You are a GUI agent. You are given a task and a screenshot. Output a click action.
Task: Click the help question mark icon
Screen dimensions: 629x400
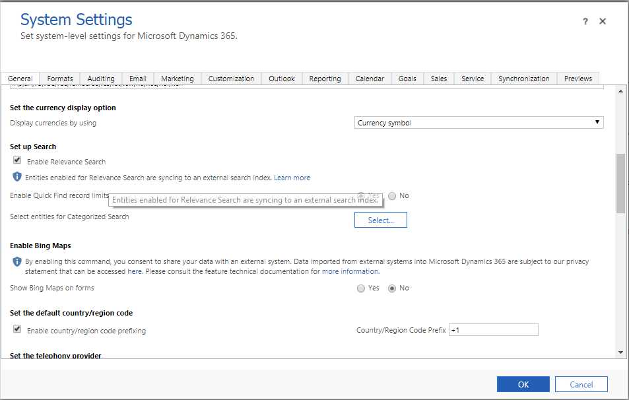click(585, 22)
